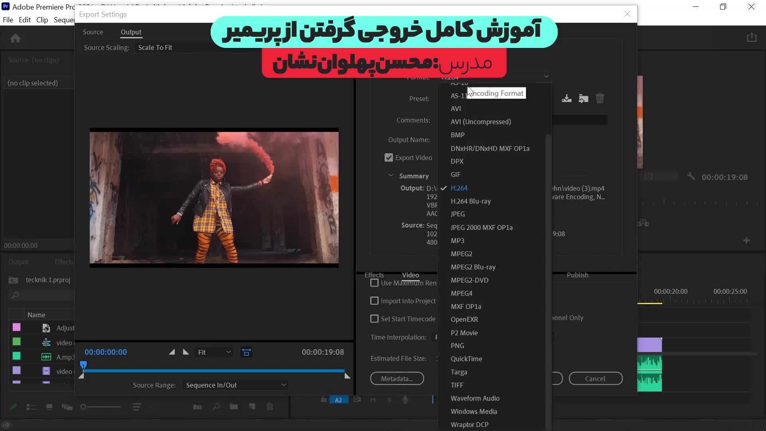Click the Set Out Point triangle icon

tap(186, 352)
